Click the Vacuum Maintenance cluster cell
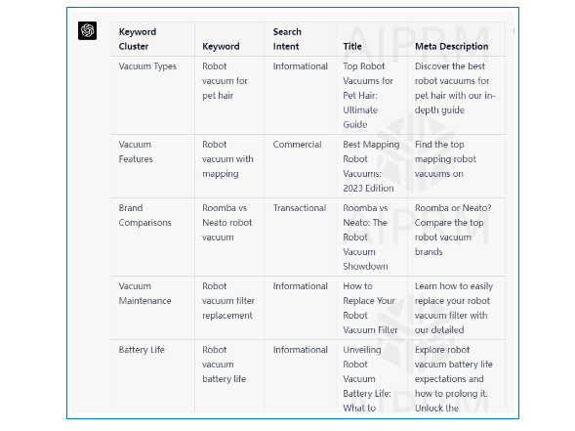The height and width of the screenshot is (431, 575). (144, 293)
